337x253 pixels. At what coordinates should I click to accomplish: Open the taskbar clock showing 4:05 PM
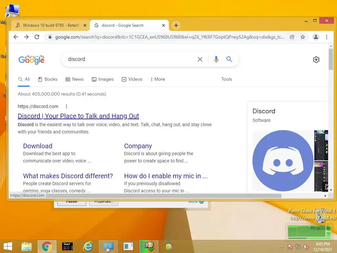pos(323,247)
